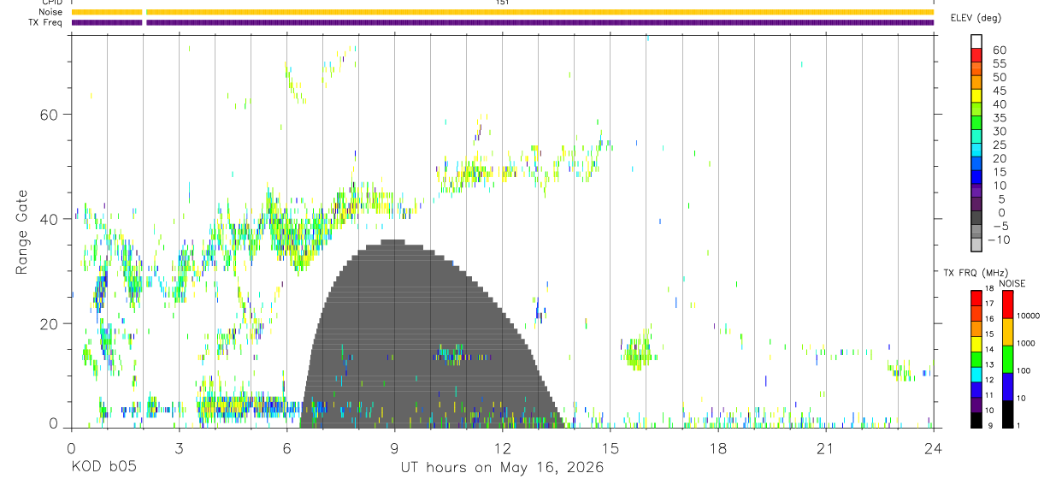
Task: Click the black NOISE segment between 1 and 10
Action: click(x=1008, y=413)
